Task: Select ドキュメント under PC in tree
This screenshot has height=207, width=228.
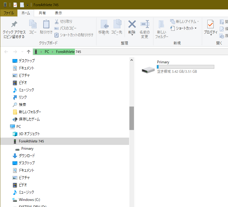Action: coord(23,170)
